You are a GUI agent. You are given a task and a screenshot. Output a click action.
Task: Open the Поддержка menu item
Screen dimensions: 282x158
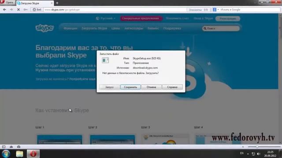pos(172,28)
